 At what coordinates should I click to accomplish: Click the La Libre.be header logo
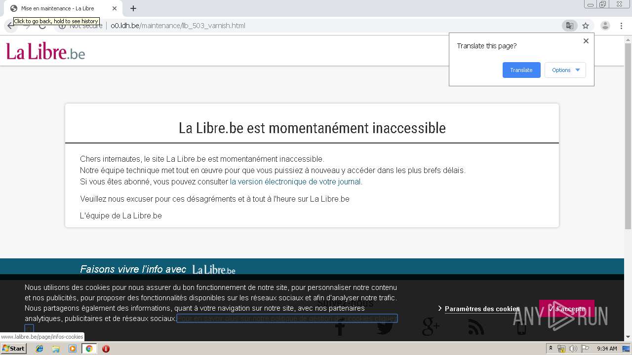45,51
